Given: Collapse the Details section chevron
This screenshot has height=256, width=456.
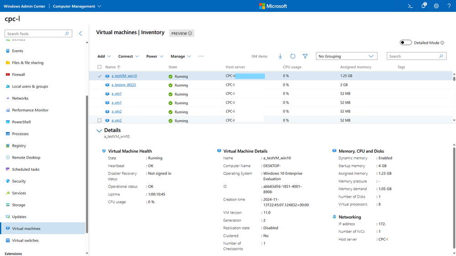Looking at the screenshot, I should [99, 131].
